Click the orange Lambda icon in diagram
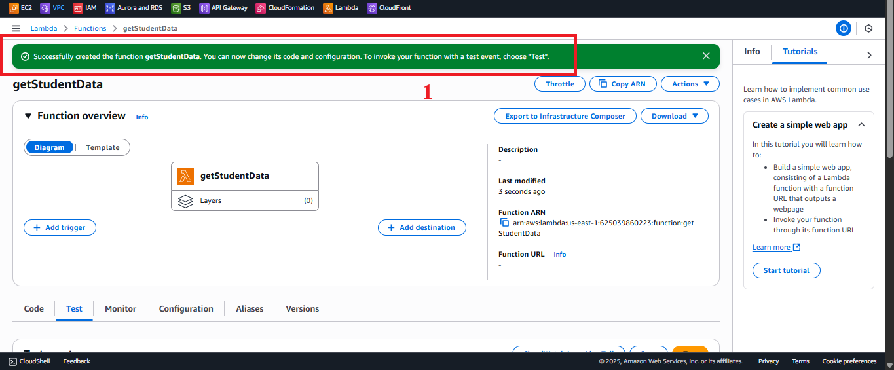 185,176
